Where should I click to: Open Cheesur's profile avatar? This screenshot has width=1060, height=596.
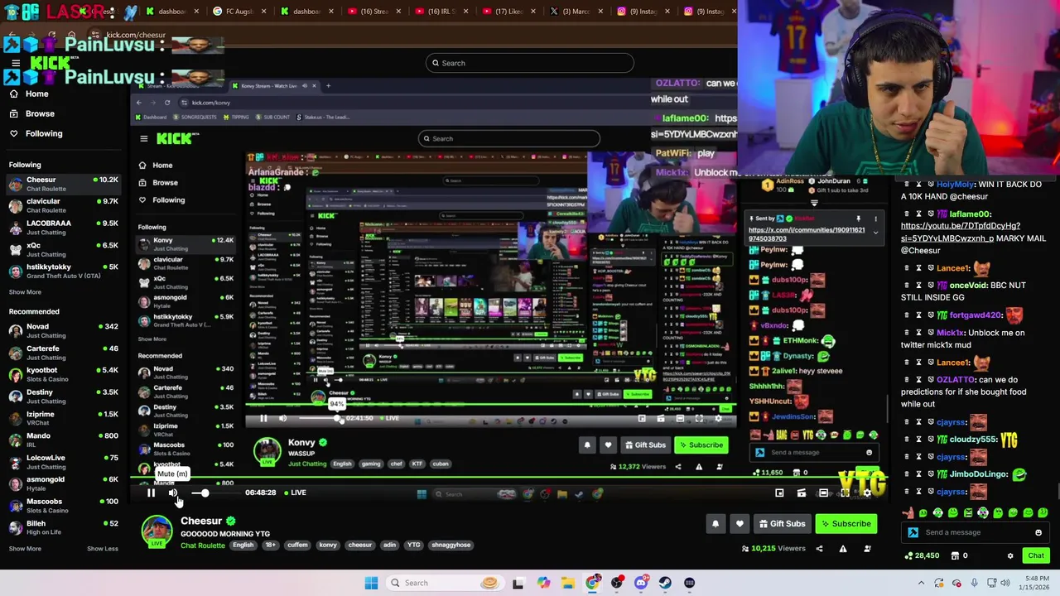[x=157, y=531]
